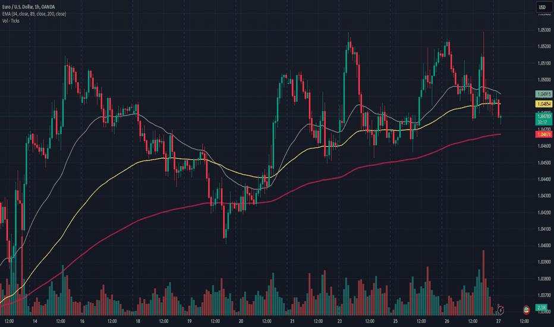Open the USD currency selector
This screenshot has height=327, width=554.
click(542, 7)
